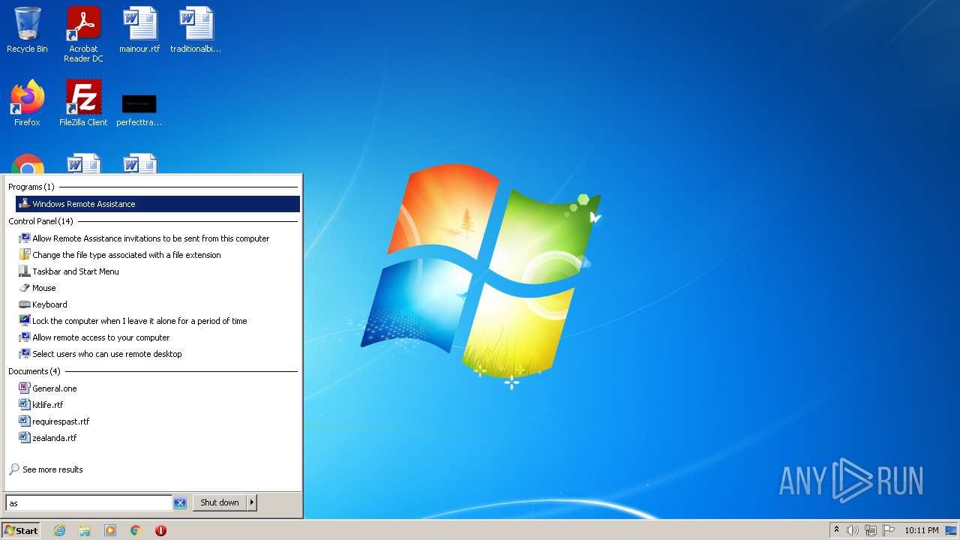The height and width of the screenshot is (540, 960).
Task: Open the Recycle Bin desktop icon
Action: coord(27,30)
